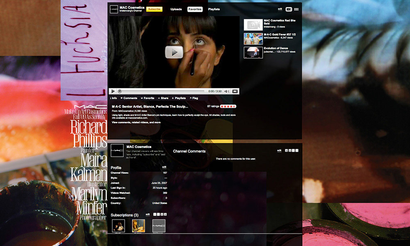Click '0:00 / 3:50' time display
Screen dimensions: 410x246
point(215,91)
